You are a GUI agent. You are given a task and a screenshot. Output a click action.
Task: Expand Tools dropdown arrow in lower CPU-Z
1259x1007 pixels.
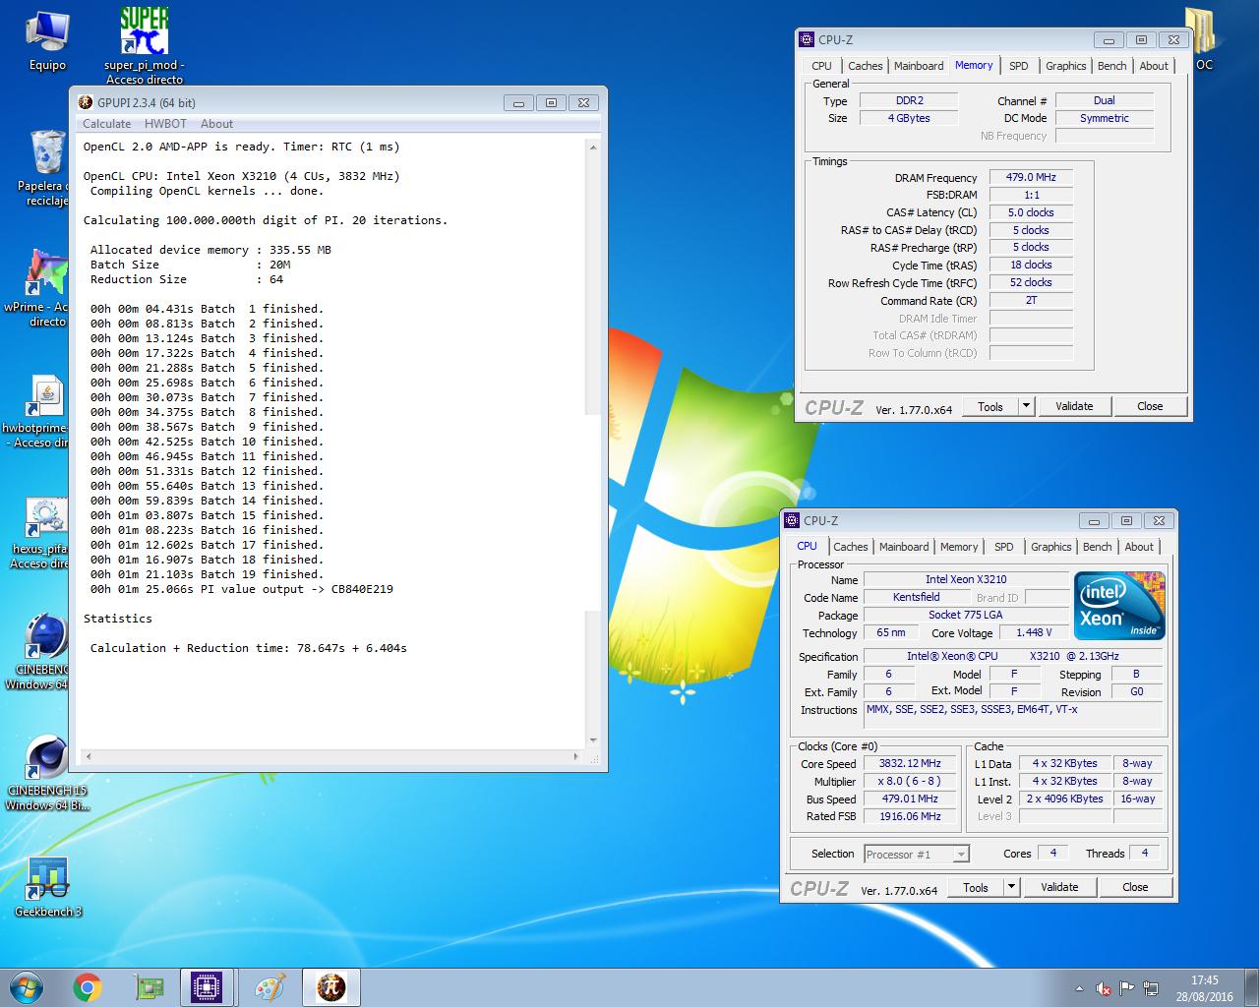coord(1011,887)
